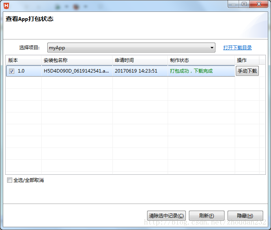The width and height of the screenshot is (271, 230).
Task: Toggle checkbox for version 1.0 row
Action: pos(11,71)
